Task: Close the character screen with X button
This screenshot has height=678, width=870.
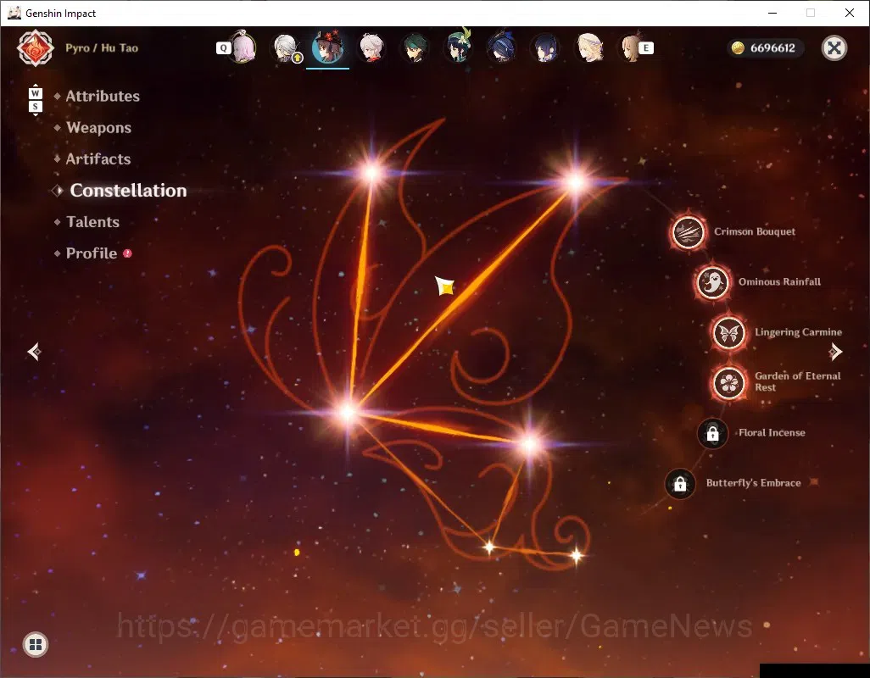Action: [x=834, y=47]
